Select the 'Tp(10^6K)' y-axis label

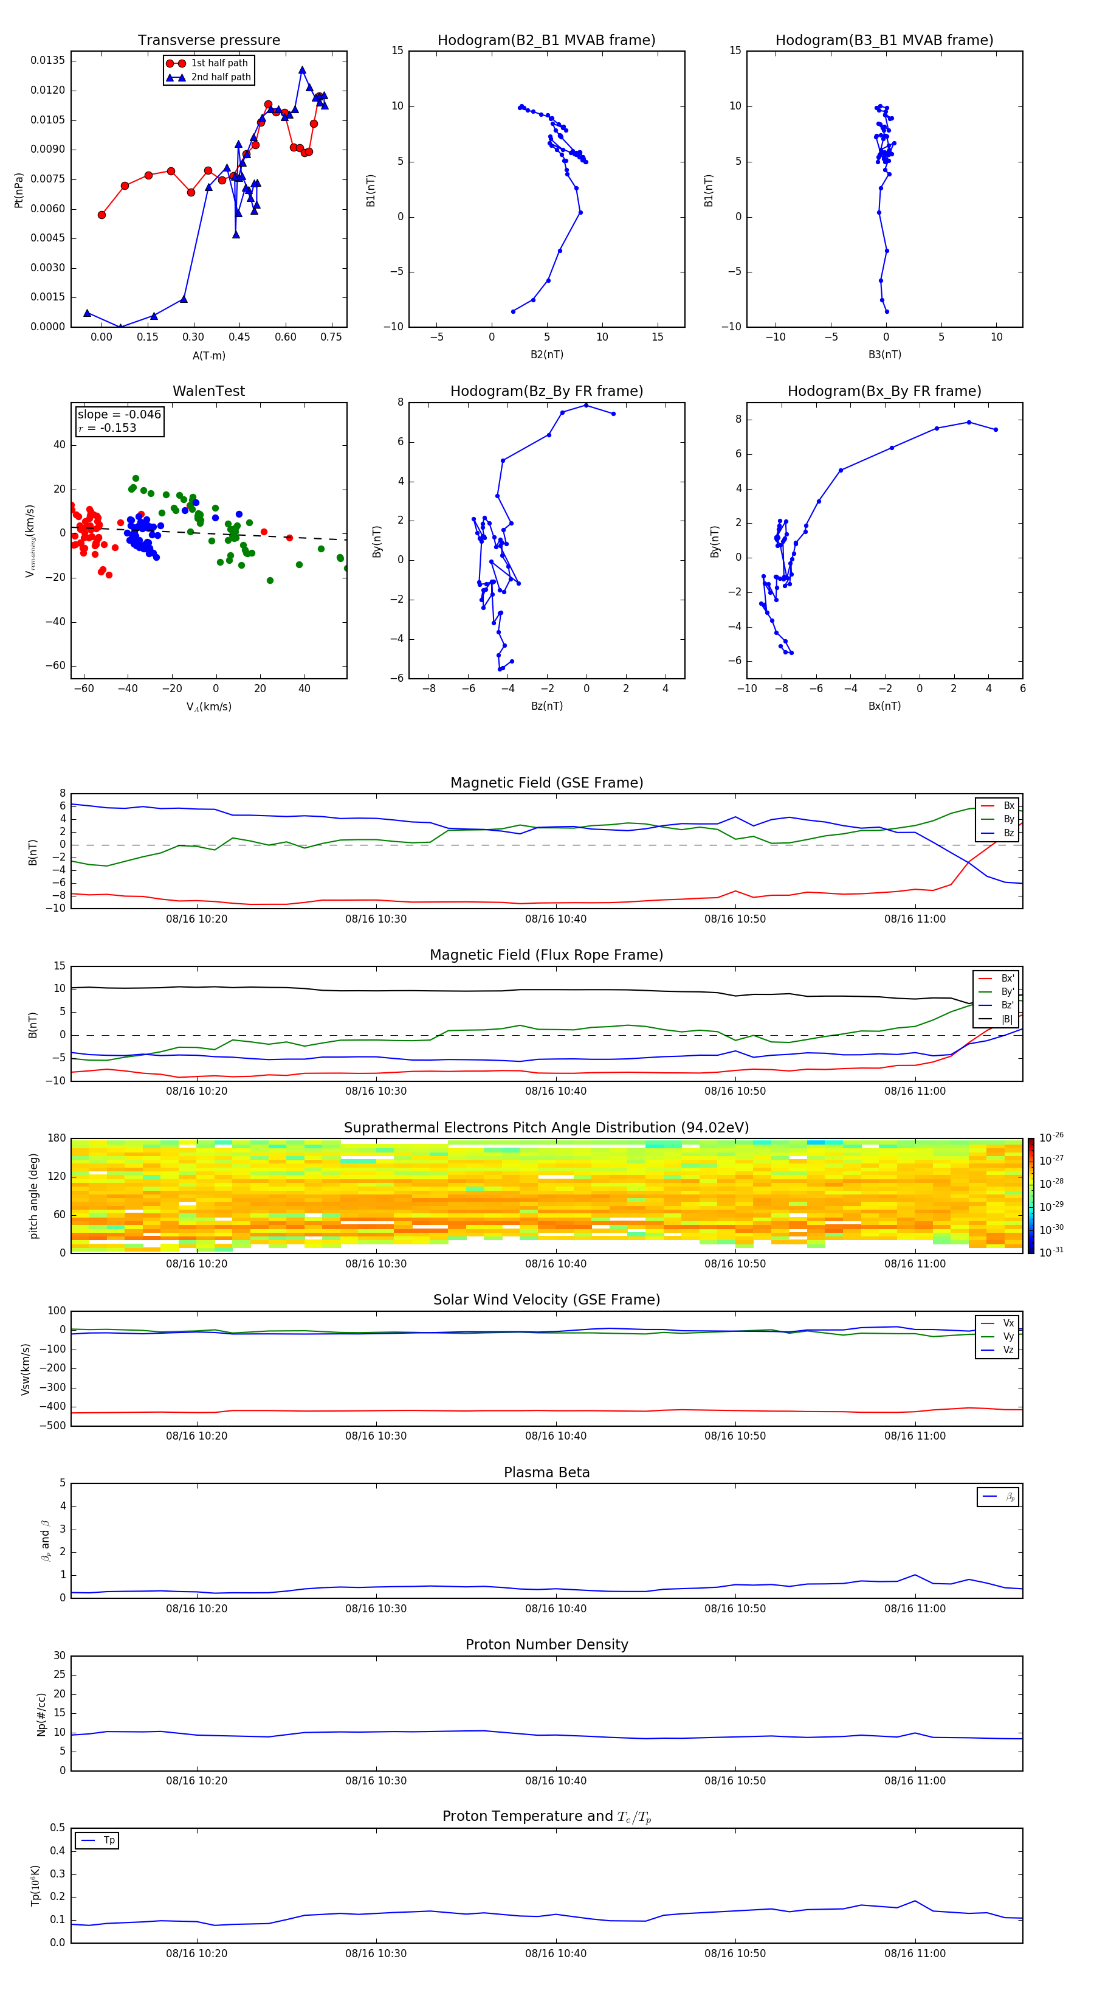(x=35, y=1885)
